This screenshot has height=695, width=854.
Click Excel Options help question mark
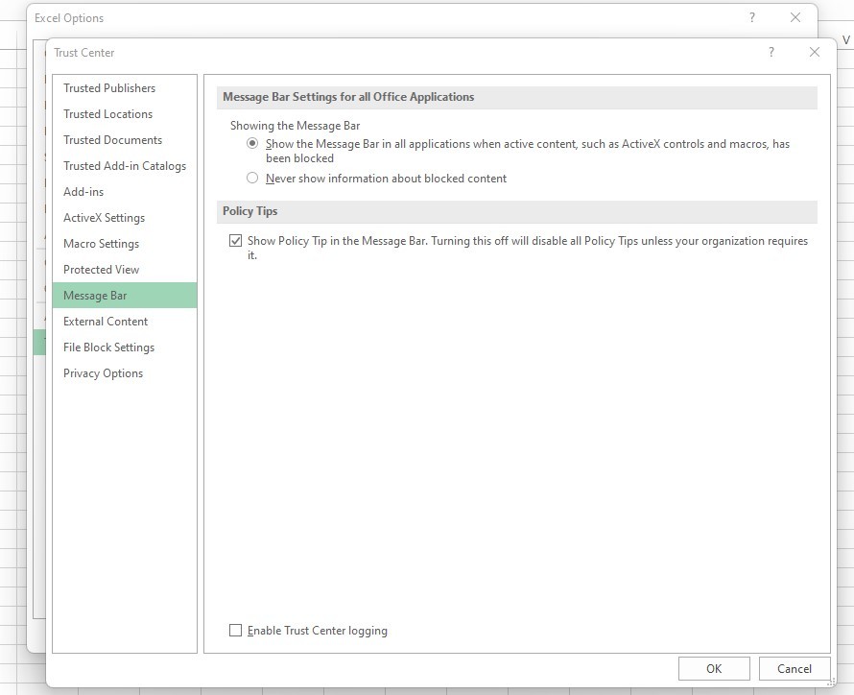[752, 17]
